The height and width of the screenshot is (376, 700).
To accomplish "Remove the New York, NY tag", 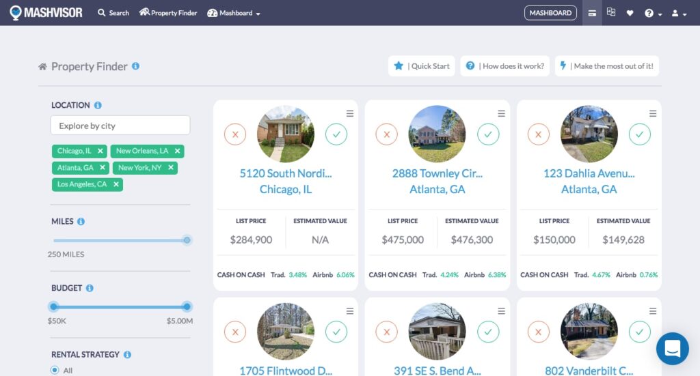I will [170, 167].
